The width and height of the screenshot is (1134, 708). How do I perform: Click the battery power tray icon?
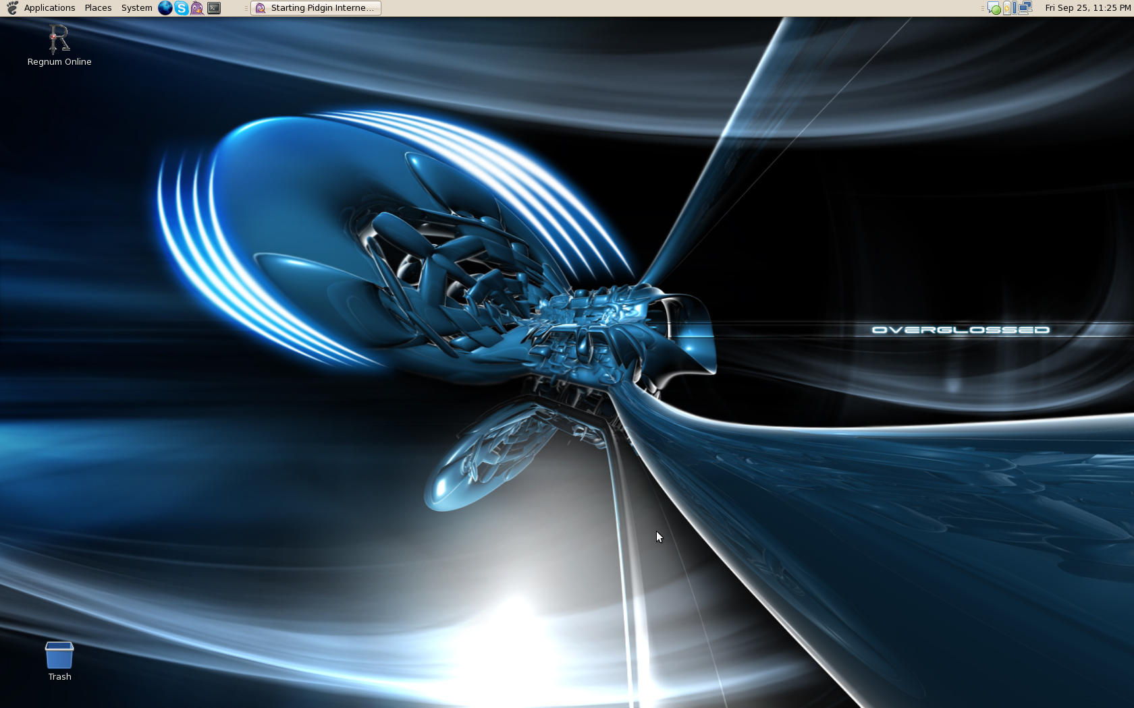1006,8
